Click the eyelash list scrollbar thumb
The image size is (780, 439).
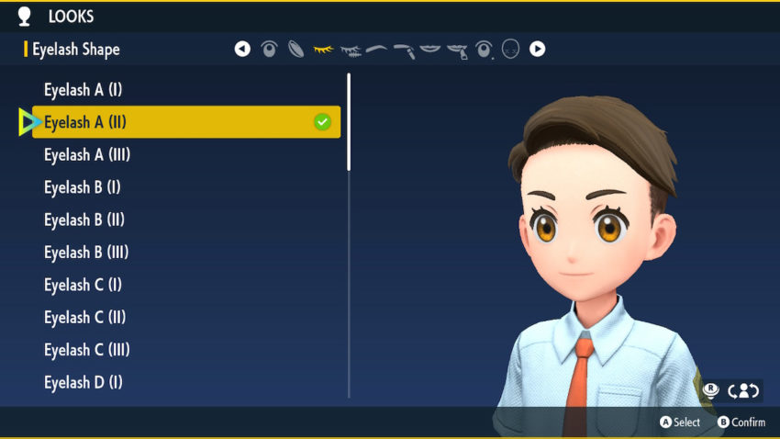pyautogui.click(x=349, y=122)
